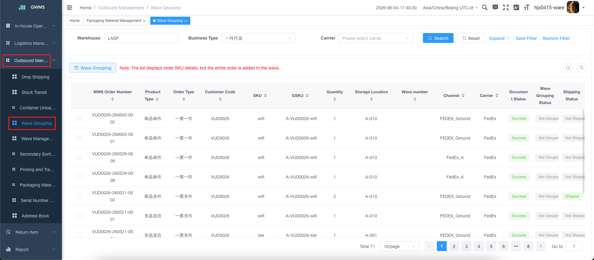Expand more filter options
Image resolution: width=594 pixels, height=260 pixels.
pyautogui.click(x=499, y=38)
